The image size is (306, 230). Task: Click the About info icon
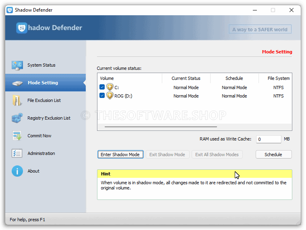click(x=17, y=171)
